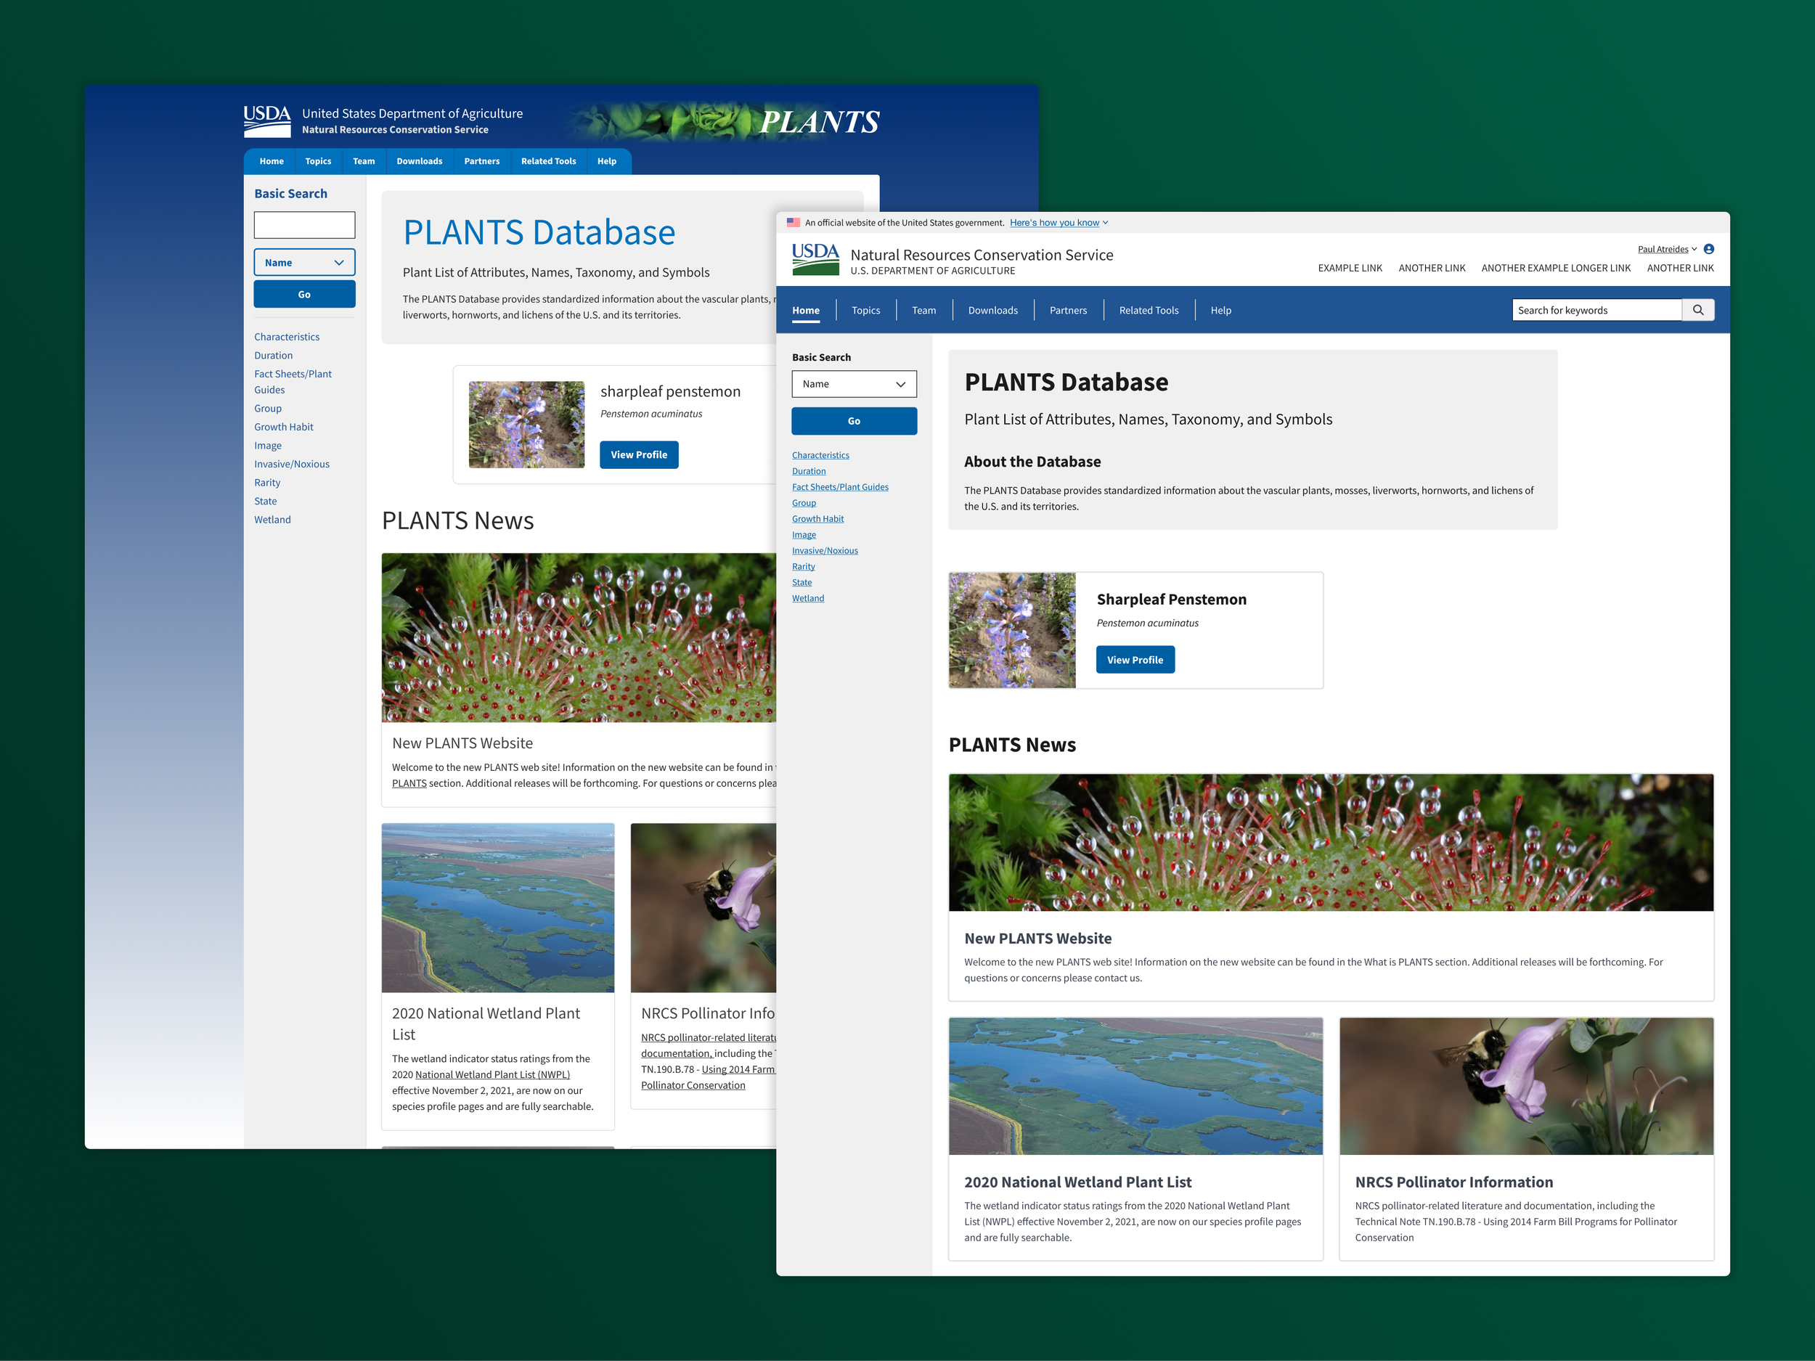This screenshot has width=1815, height=1361.
Task: Open Rarity link in front window sidebar
Action: click(x=803, y=567)
